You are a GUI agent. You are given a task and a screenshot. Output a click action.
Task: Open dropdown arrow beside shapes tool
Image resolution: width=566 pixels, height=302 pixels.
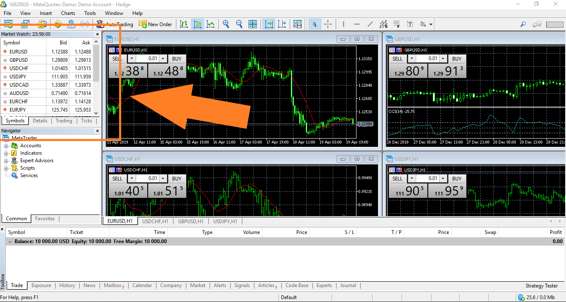click(x=431, y=24)
